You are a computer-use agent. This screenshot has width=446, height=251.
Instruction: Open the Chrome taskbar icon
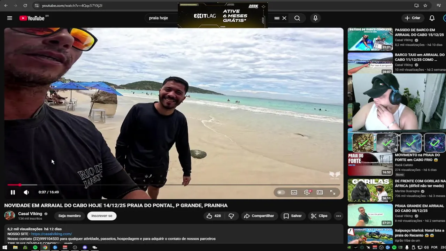45,248
